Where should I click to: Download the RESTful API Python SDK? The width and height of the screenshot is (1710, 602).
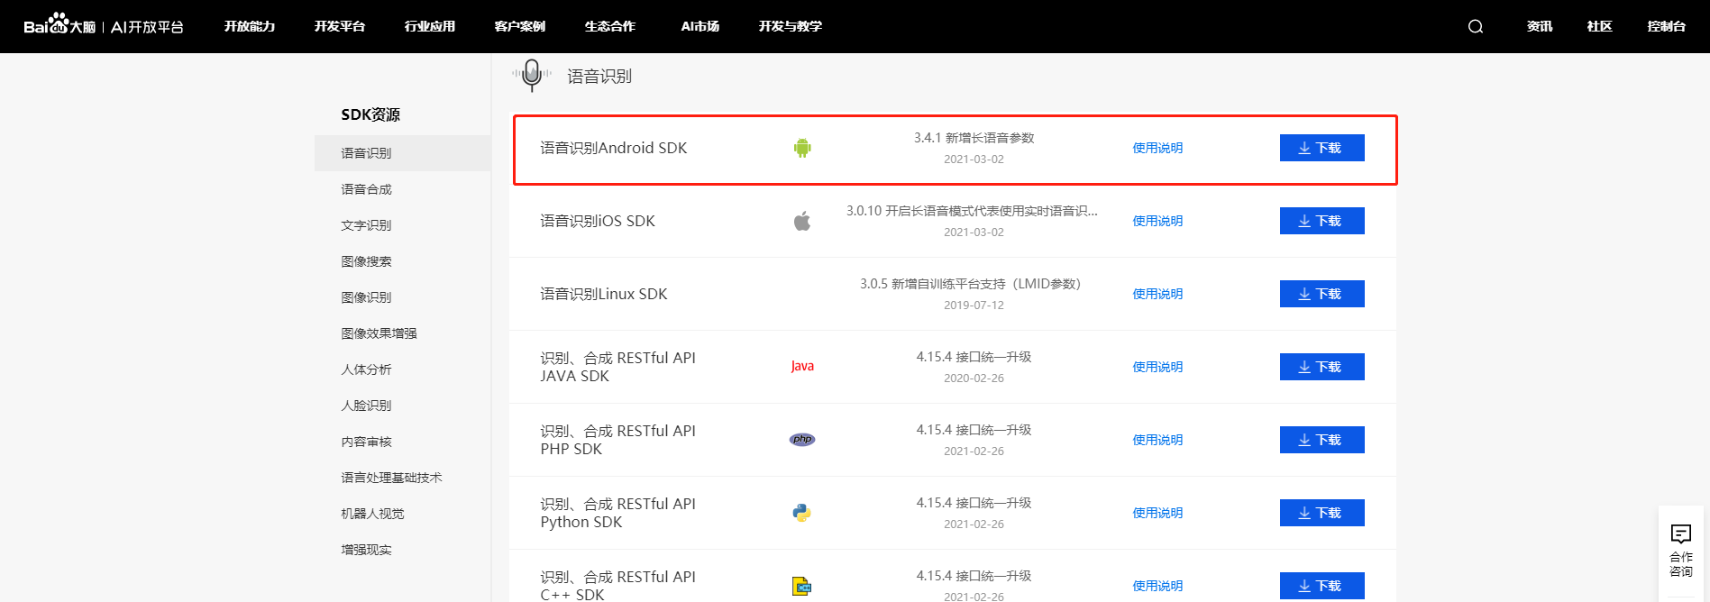click(x=1321, y=513)
